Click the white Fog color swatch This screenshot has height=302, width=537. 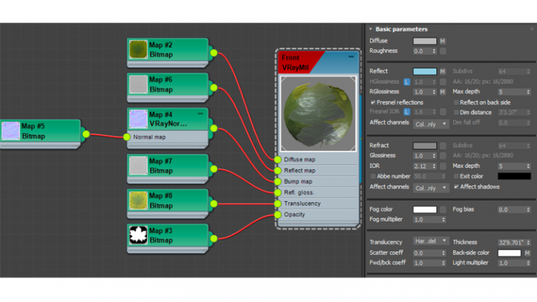tap(424, 210)
